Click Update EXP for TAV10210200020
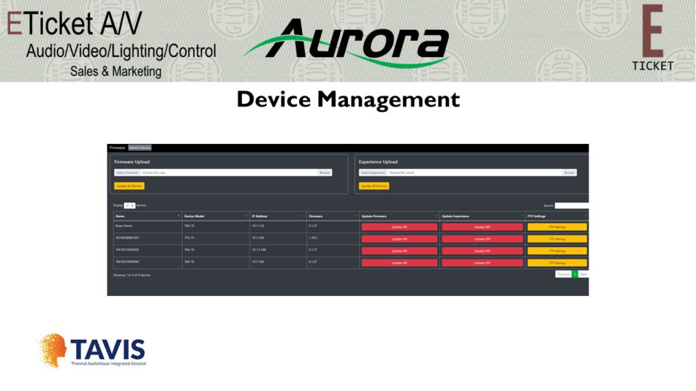Screen dimensions: 696x391 tap(483, 251)
